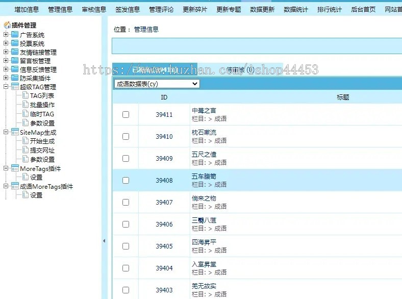
Task: Switch to the 待审核 tab
Action: [x=240, y=70]
